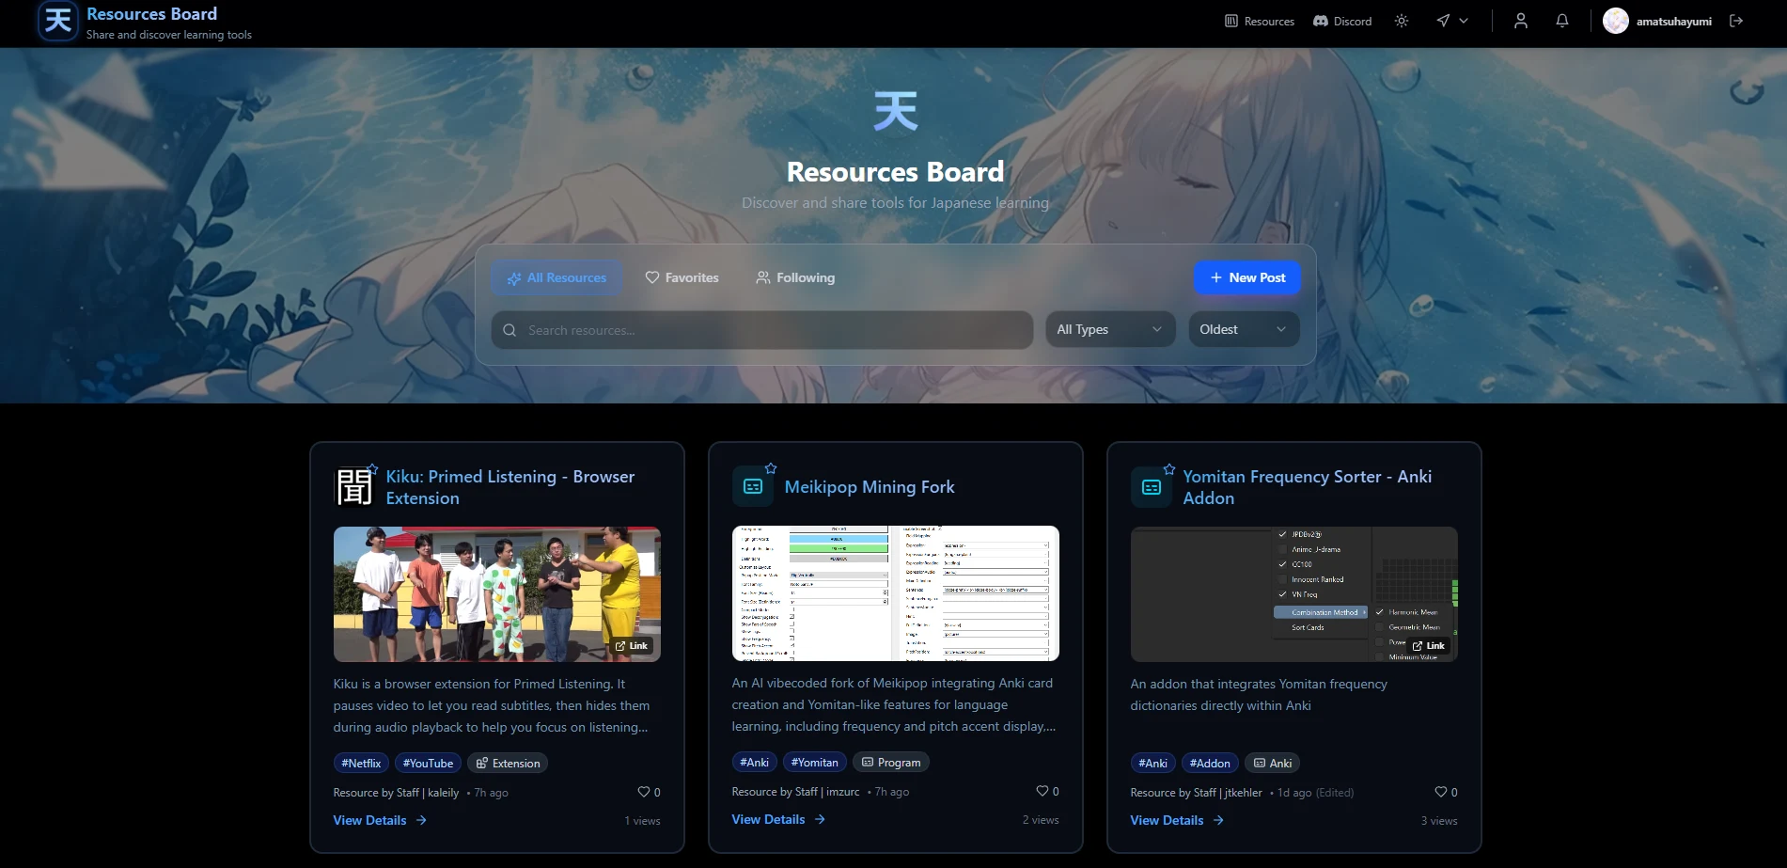Click the Extension type badge

point(508,764)
